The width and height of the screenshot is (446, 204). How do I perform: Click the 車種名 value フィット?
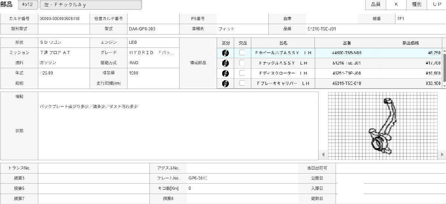coord(226,29)
